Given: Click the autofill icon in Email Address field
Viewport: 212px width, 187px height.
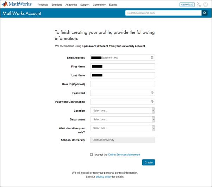Looking at the screenshot, I should click(152, 58).
